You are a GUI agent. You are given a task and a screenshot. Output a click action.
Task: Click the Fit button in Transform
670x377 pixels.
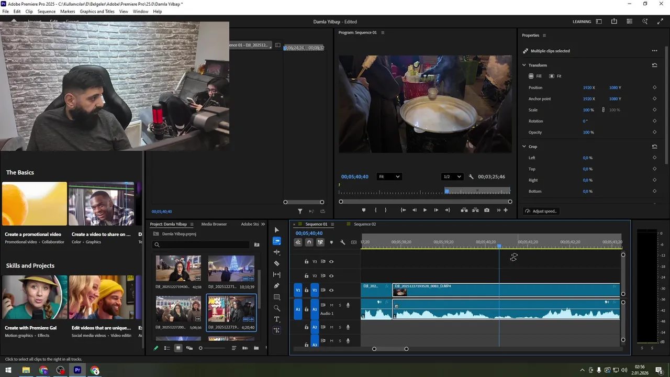(555, 76)
